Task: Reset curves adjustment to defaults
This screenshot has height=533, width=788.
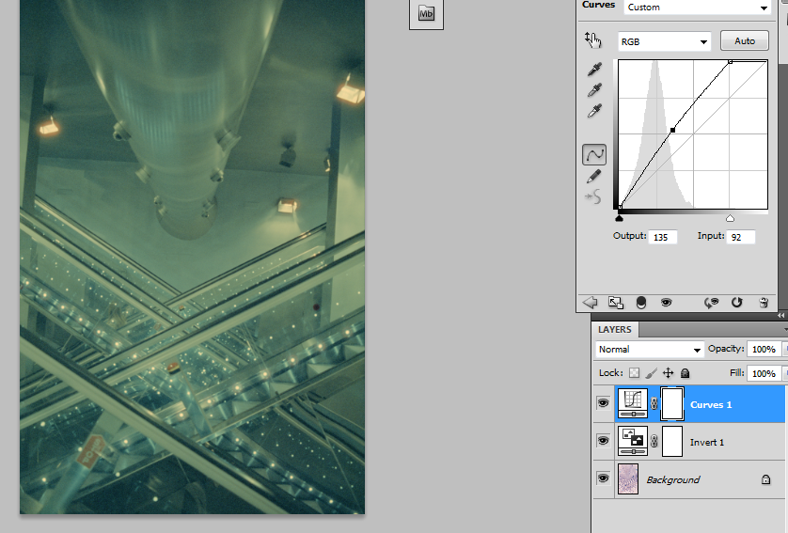Action: (x=736, y=303)
